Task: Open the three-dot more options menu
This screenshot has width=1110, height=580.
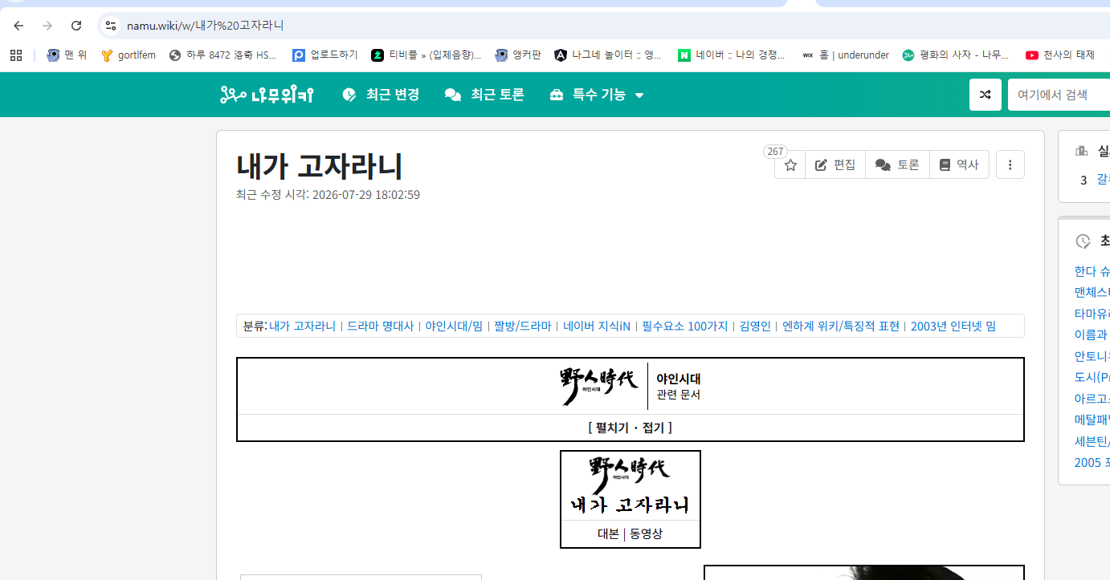Action: (x=1010, y=164)
